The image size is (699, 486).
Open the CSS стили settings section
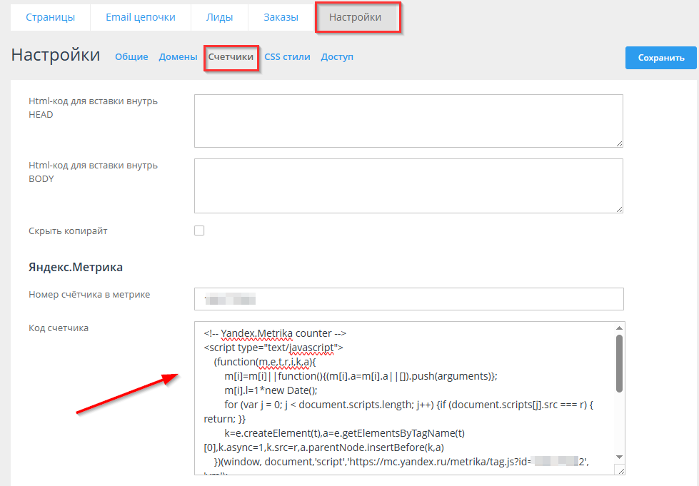tap(286, 56)
